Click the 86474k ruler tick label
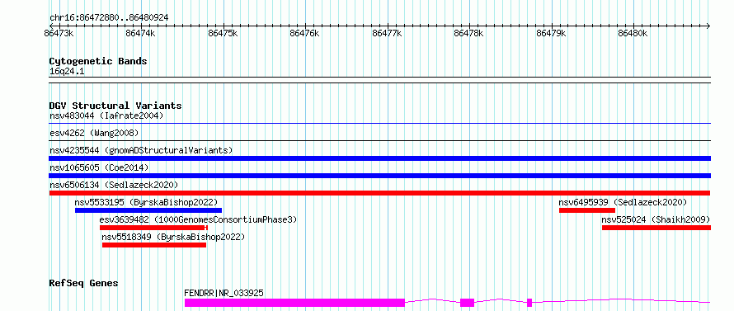 click(141, 33)
